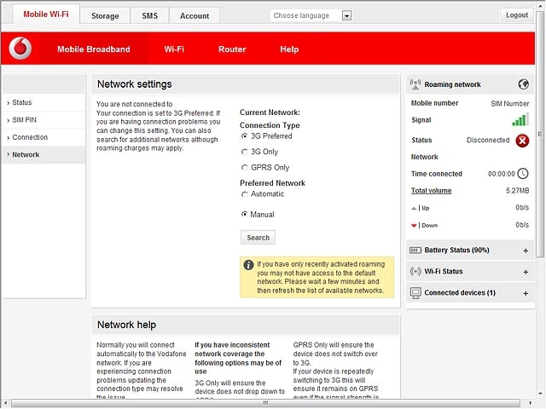Viewport: 546px width, 409px height.
Task: Choose Manual preferred network
Action: pyautogui.click(x=245, y=215)
